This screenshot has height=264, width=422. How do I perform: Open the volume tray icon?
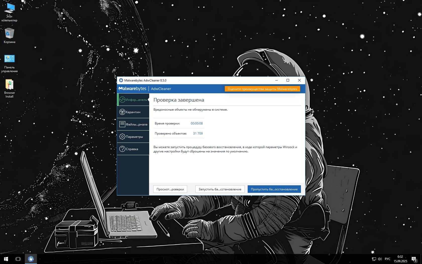tap(380, 259)
